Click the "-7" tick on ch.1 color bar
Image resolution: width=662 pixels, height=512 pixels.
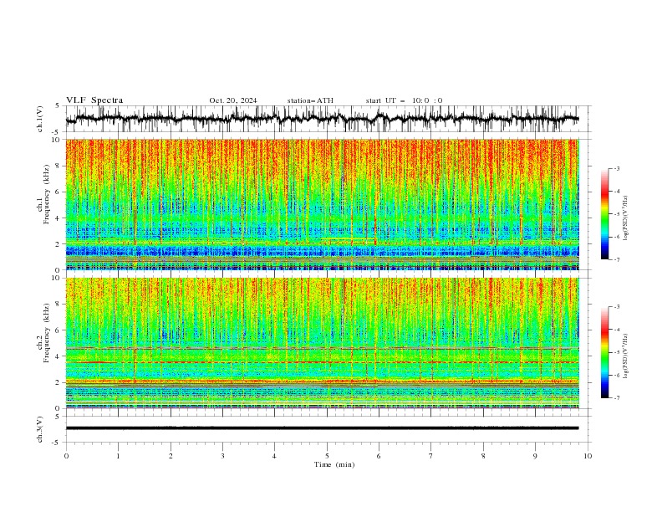pyautogui.click(x=616, y=259)
